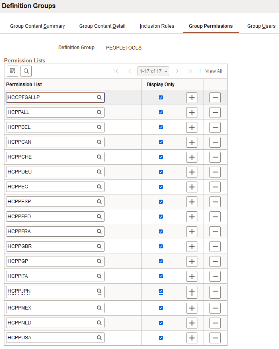Click the View All link
This screenshot has height=349, width=279.
213,71
